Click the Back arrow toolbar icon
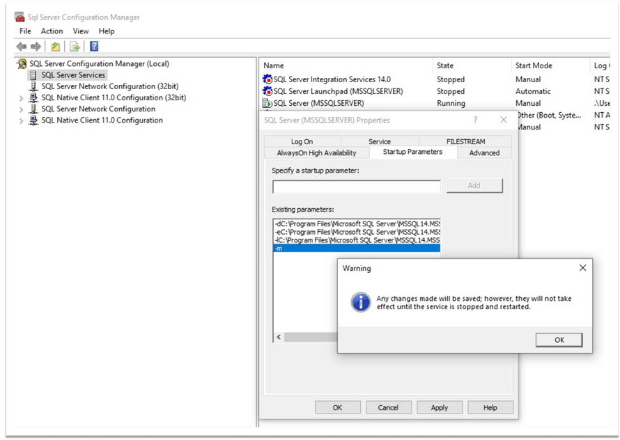This screenshot has height=440, width=620. 22,47
